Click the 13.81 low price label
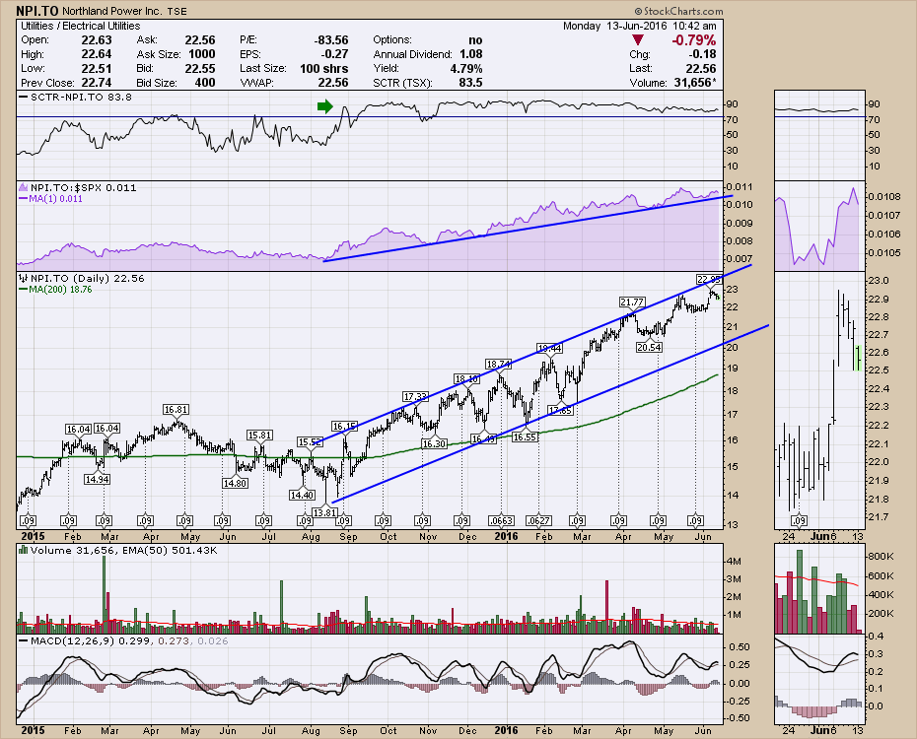This screenshot has height=739, width=917. point(325,512)
